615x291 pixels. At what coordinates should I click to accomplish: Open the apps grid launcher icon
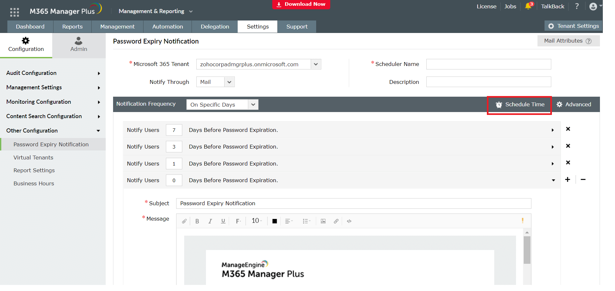coord(14,12)
